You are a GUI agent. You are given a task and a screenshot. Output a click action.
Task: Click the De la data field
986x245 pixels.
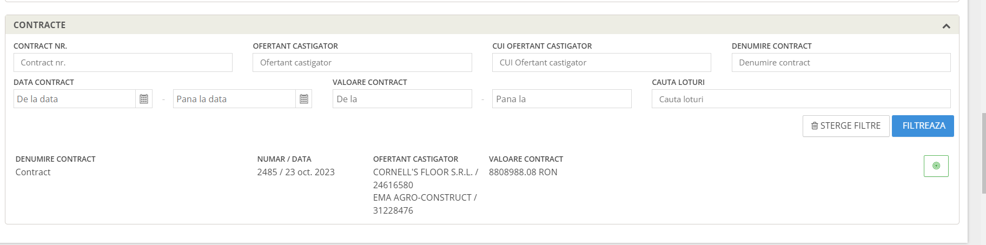click(75, 99)
